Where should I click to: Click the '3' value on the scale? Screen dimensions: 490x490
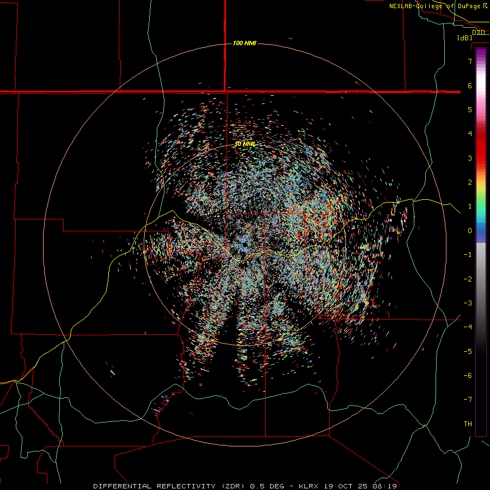point(470,158)
